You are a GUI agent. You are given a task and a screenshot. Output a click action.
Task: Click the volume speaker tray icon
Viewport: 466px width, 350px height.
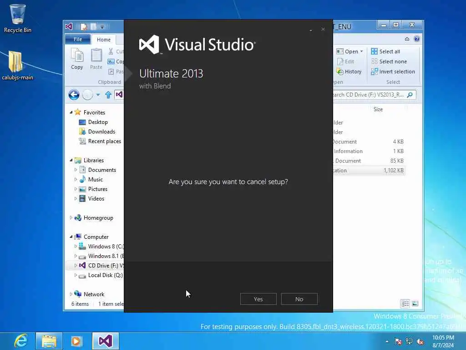(x=420, y=341)
